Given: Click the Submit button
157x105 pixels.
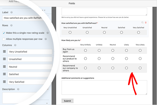Looking at the screenshot, I should [x=67, y=101].
